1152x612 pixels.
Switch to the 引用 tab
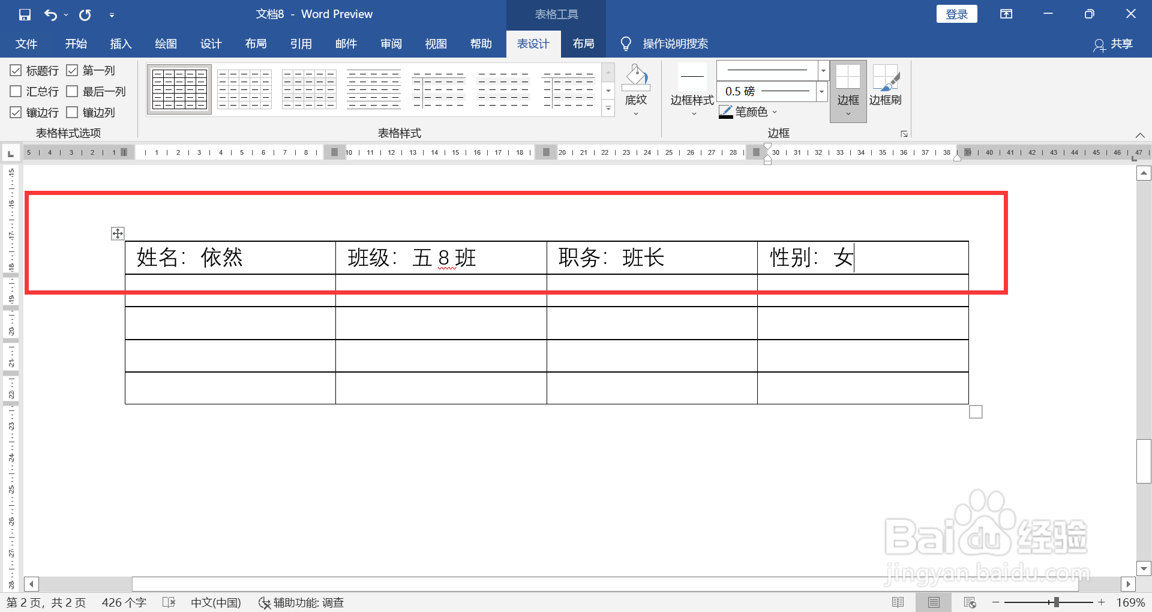tap(301, 44)
